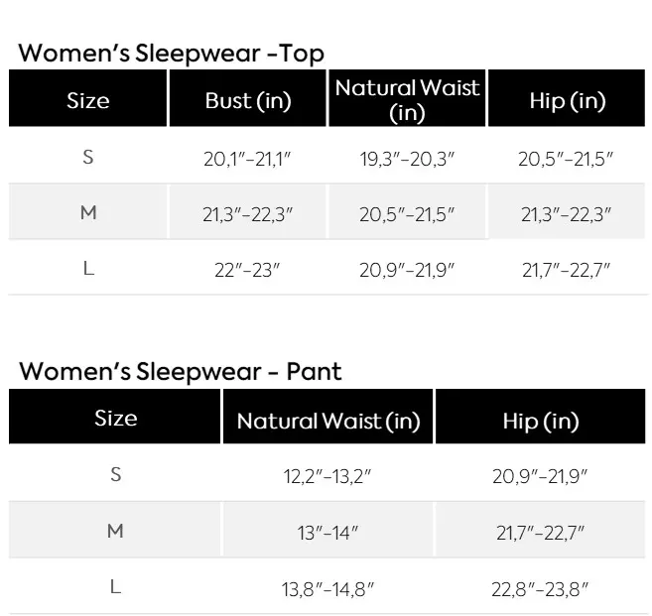This screenshot has width=652, height=616.
Task: Click the "Women's Sleepwear - Pant" table title
Action: point(181,372)
